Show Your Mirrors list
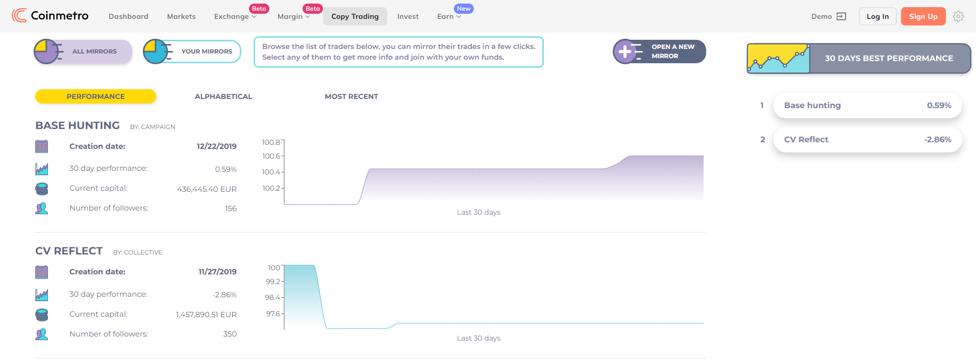This screenshot has height=359, width=976. coord(192,52)
